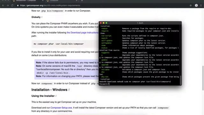Open the Chrome three-dot menu
Image resolution: width=204 pixels, height=115 pixels.
pos(201,5)
